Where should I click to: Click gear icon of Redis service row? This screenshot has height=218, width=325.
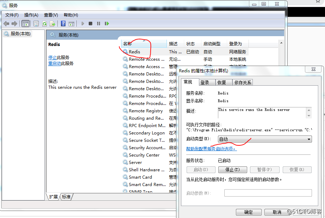(125, 52)
